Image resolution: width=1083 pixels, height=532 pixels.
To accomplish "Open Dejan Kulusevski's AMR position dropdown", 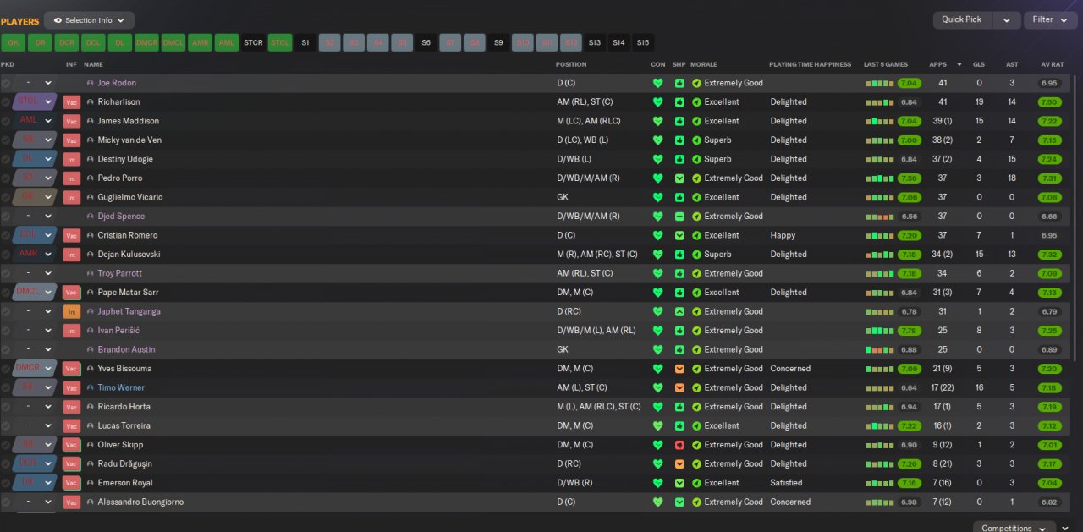I will click(x=35, y=255).
